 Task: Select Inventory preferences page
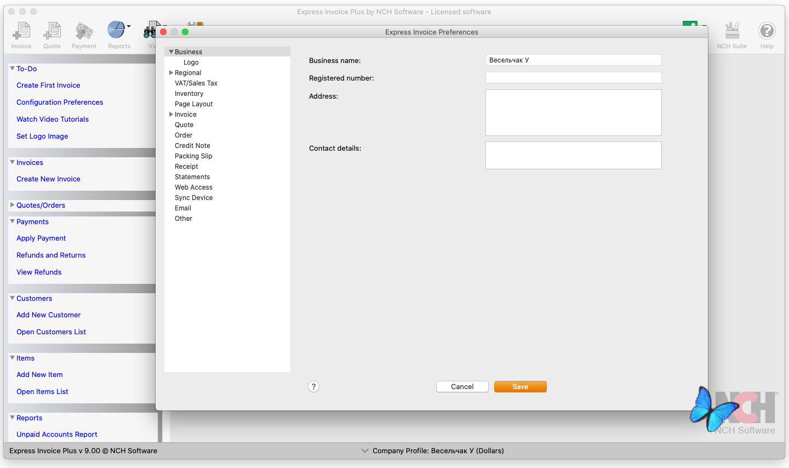click(x=189, y=94)
